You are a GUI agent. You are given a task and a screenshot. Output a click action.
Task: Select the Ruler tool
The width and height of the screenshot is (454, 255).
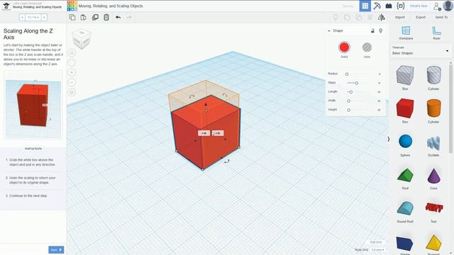(436, 33)
